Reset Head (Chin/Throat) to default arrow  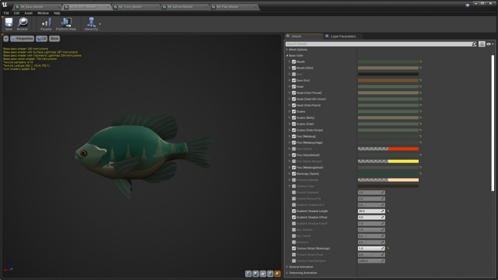(421, 93)
